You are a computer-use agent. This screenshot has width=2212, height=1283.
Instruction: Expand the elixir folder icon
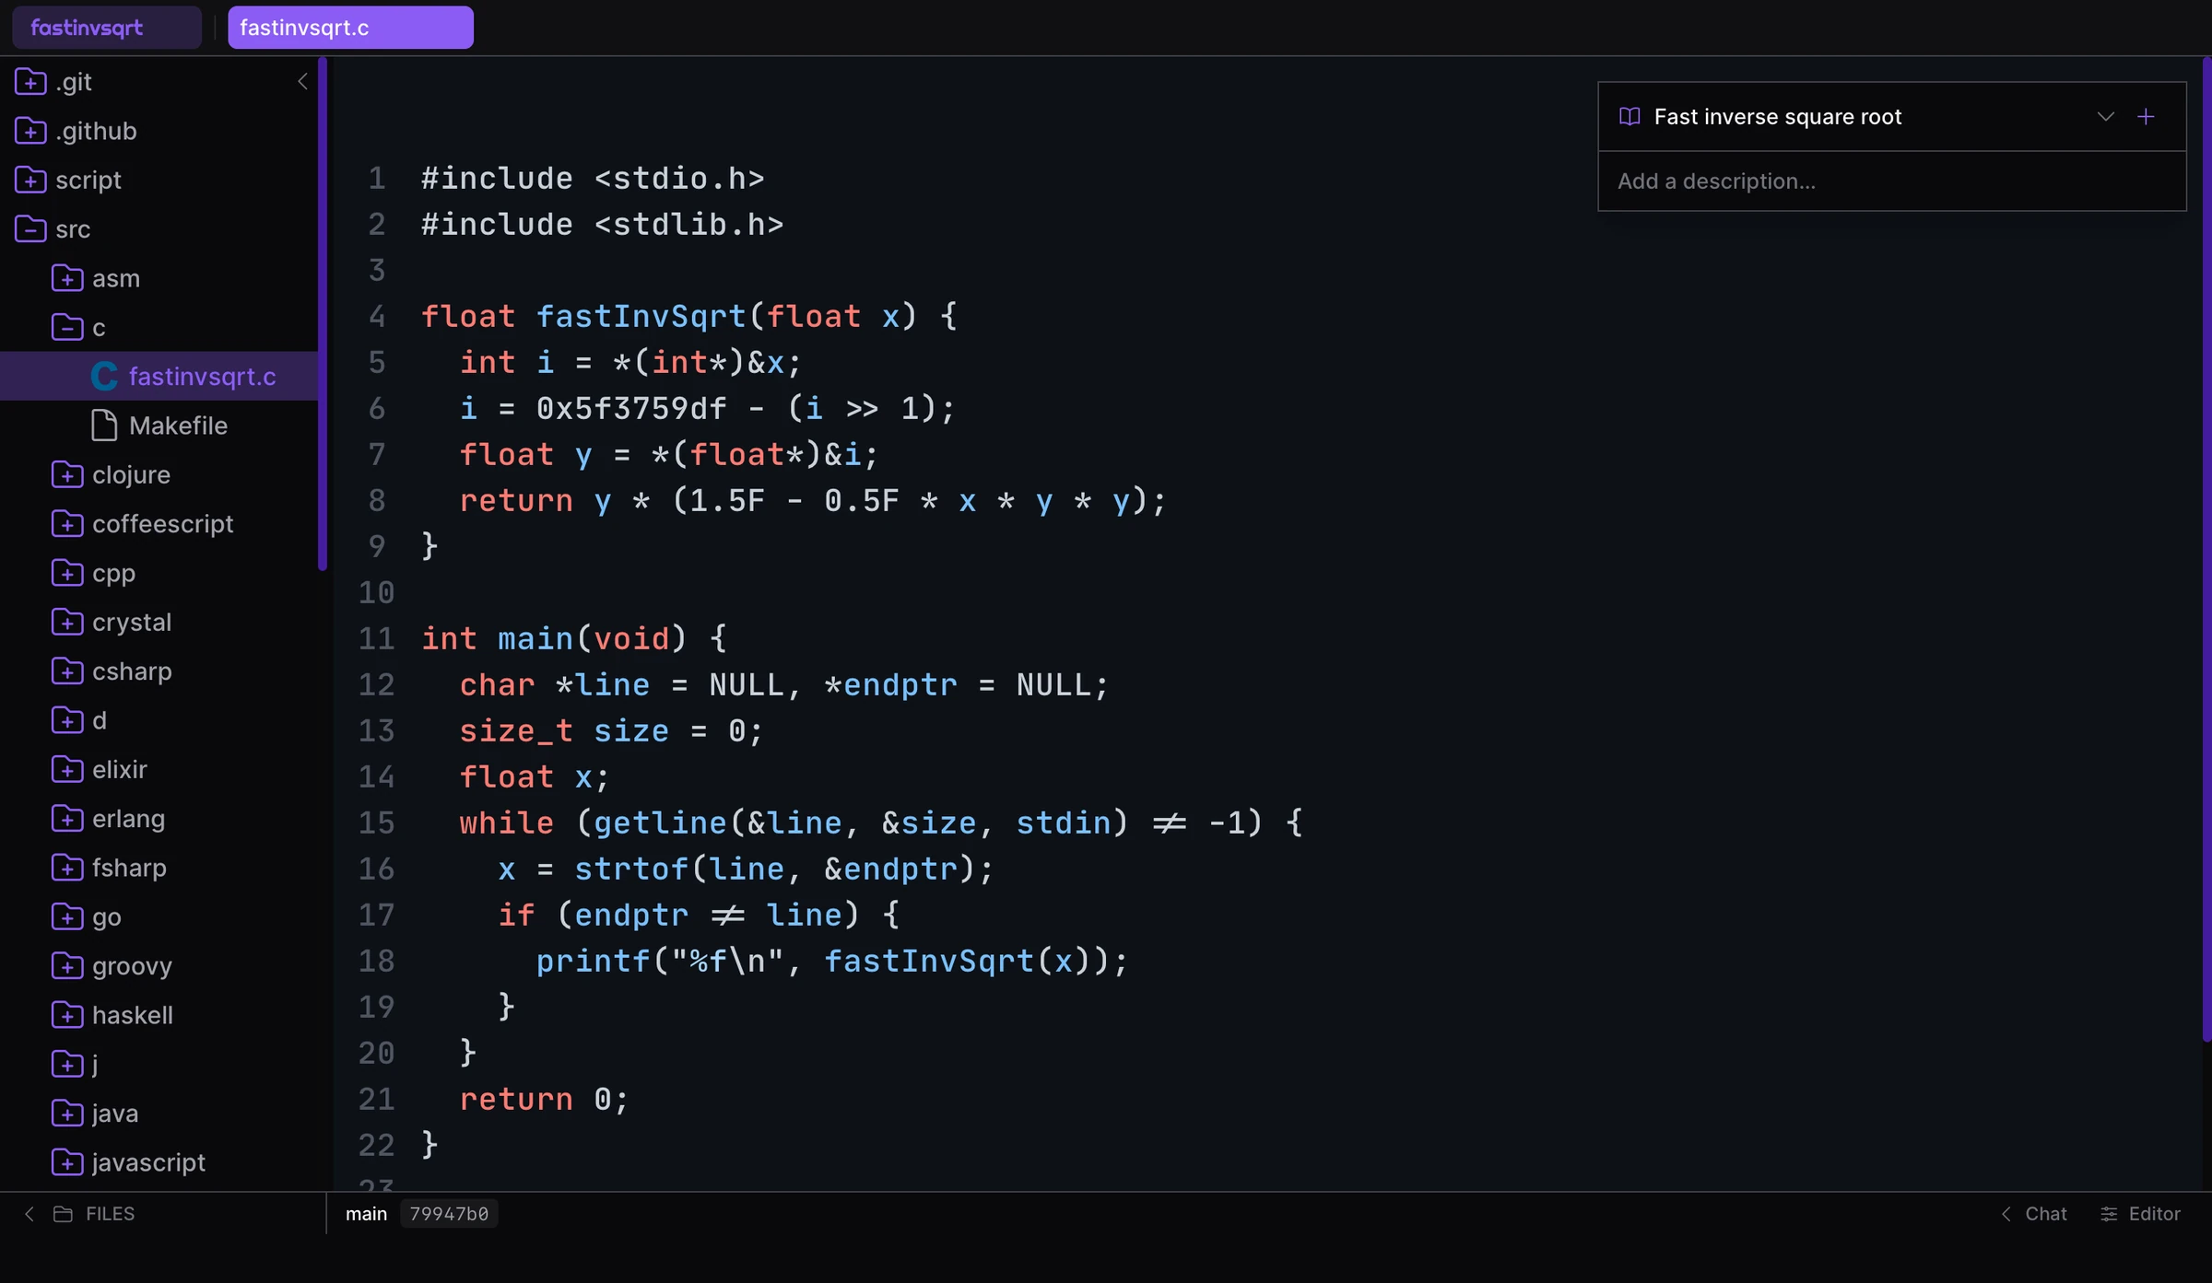(x=67, y=769)
